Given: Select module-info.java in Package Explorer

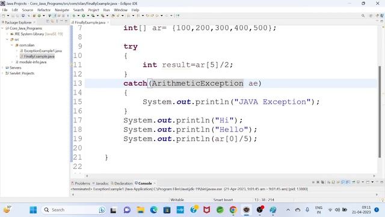Looking at the screenshot, I should [x=32, y=62].
